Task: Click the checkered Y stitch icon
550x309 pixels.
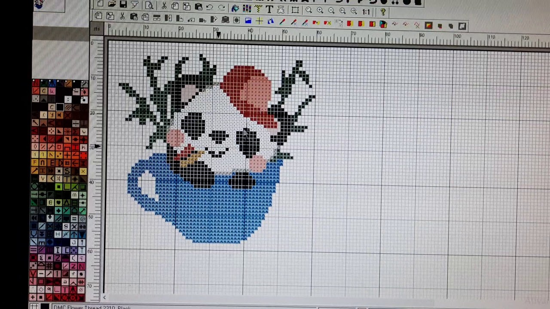Action: (x=258, y=9)
